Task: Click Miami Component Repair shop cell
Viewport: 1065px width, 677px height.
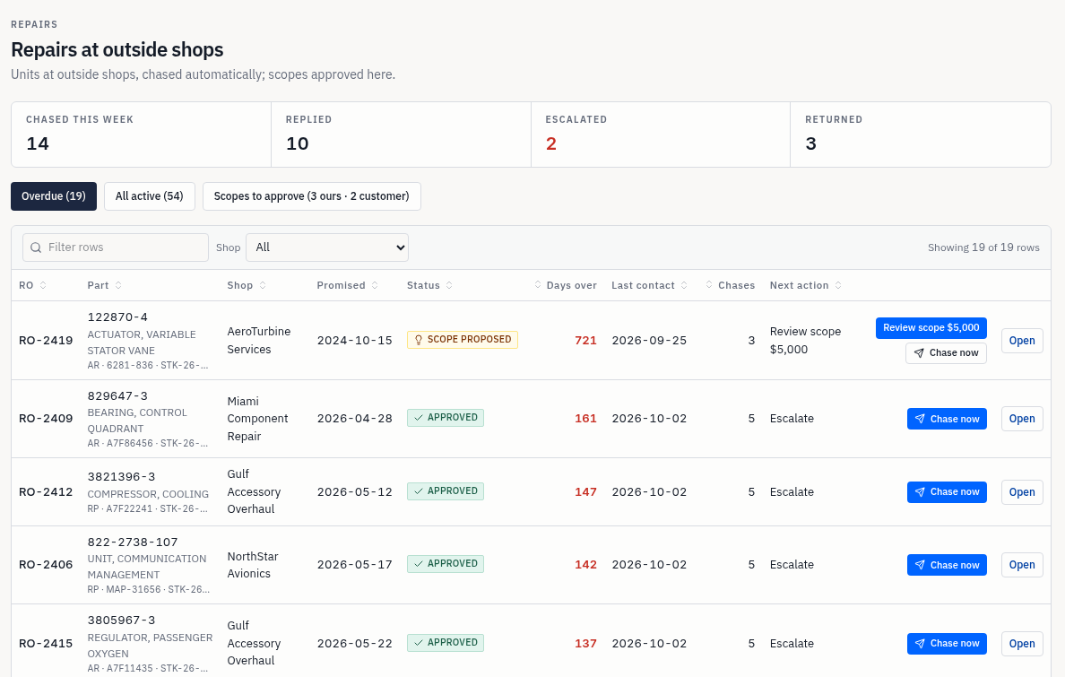Action: click(257, 419)
